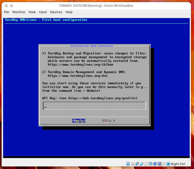194x169 pixels.
Task: Click 'TurnKey Backup and Migration' item text
Action: pos(74,53)
